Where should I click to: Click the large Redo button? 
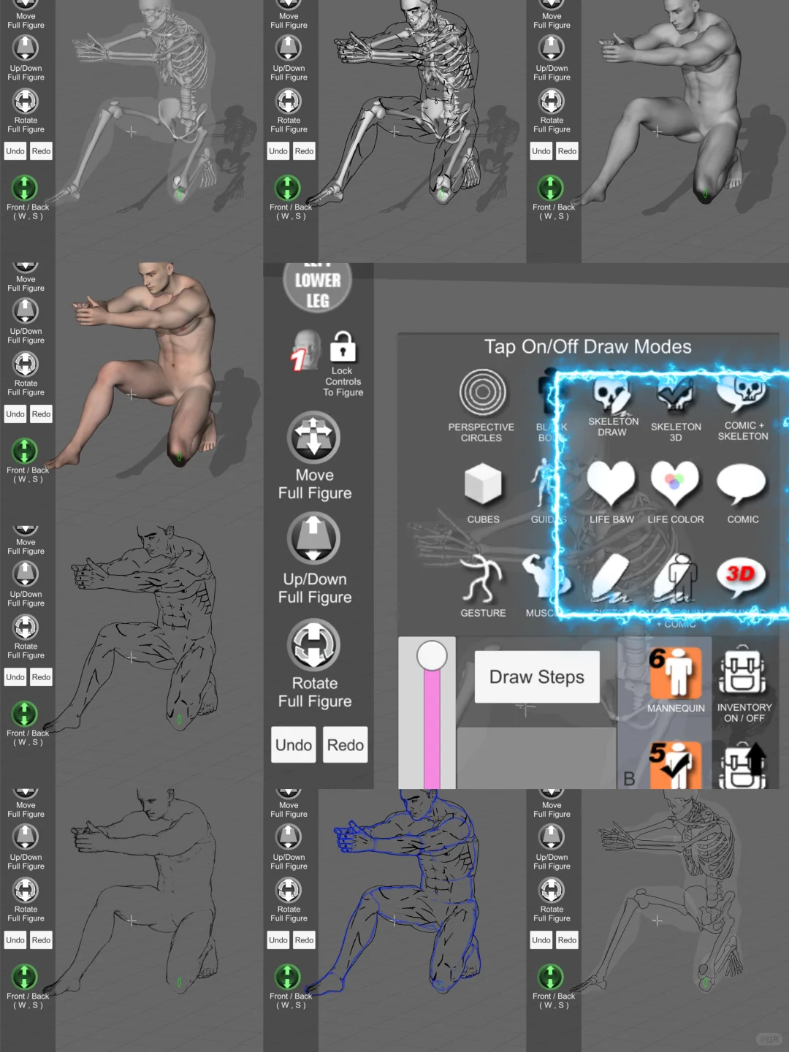click(346, 745)
